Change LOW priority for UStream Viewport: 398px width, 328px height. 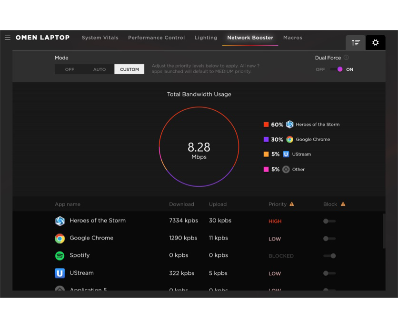[x=275, y=273]
